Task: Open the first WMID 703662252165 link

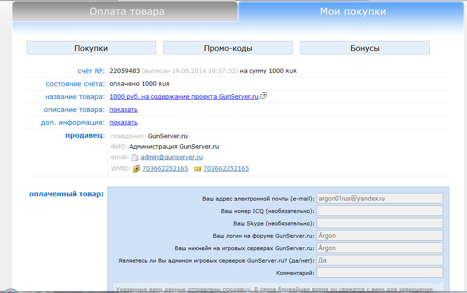Action: click(x=165, y=169)
